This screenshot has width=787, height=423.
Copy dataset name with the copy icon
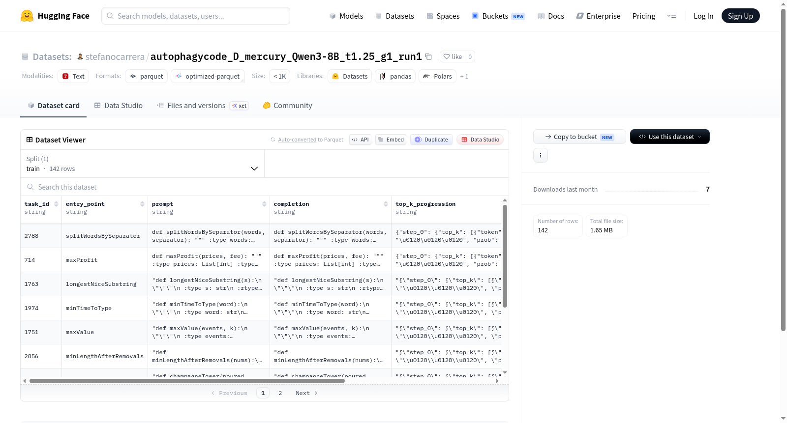pos(428,56)
